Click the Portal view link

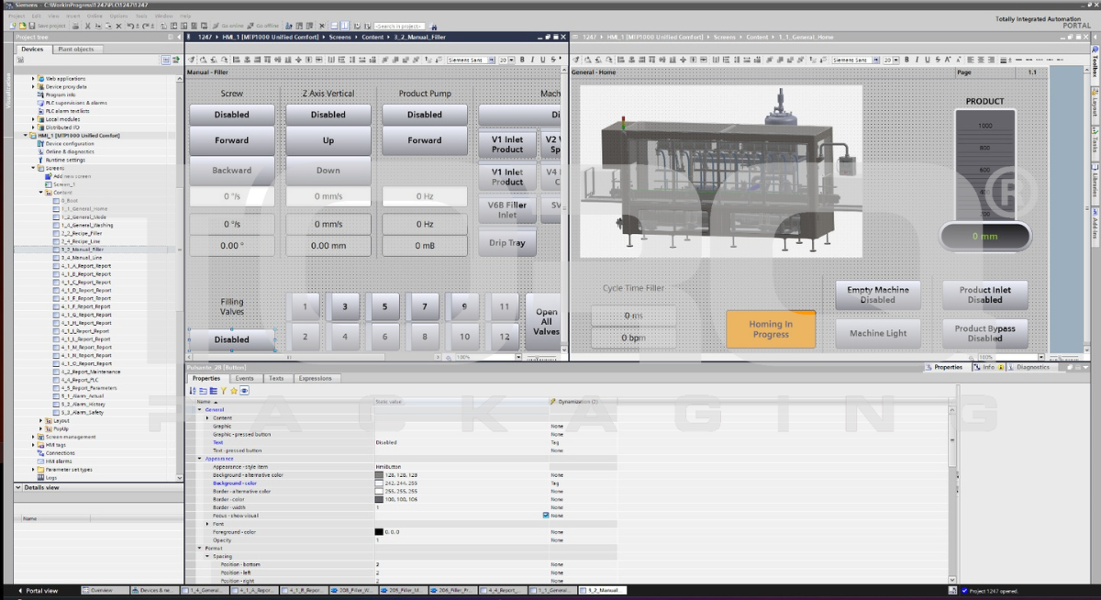pyautogui.click(x=39, y=591)
